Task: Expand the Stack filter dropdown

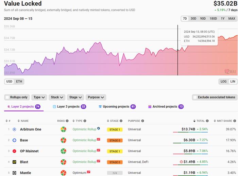Action: click(x=57, y=97)
